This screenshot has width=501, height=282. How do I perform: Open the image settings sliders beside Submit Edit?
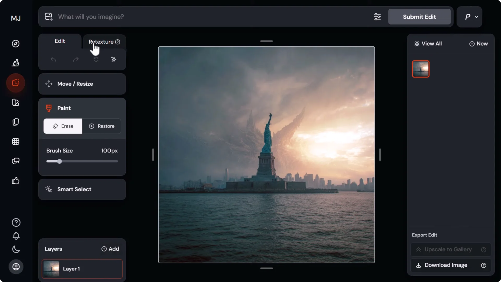377,16
